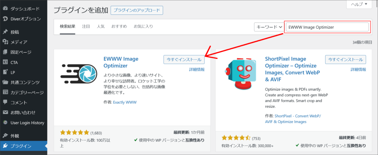Click the プラグインのアップロード button
Screen dimensions: 378x155
pos(137,10)
